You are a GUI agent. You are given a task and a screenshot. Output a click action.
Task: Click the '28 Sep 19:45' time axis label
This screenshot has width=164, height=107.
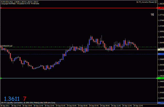(27, 106)
